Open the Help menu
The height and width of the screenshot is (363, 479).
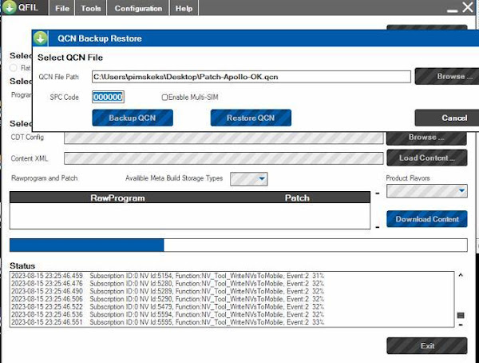pyautogui.click(x=184, y=9)
